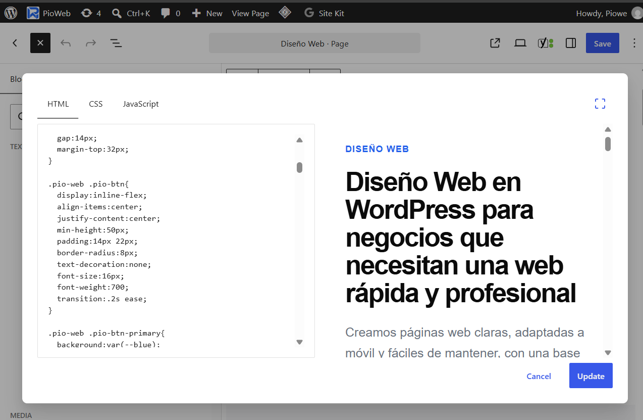Open the editor Options menu
The height and width of the screenshot is (420, 643).
pos(634,43)
